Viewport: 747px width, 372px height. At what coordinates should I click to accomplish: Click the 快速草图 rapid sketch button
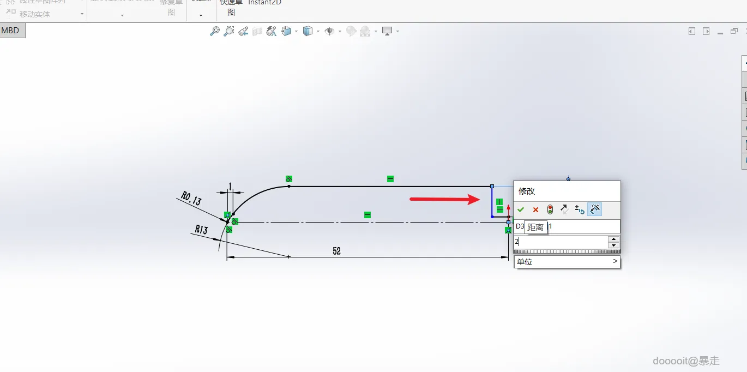point(231,7)
